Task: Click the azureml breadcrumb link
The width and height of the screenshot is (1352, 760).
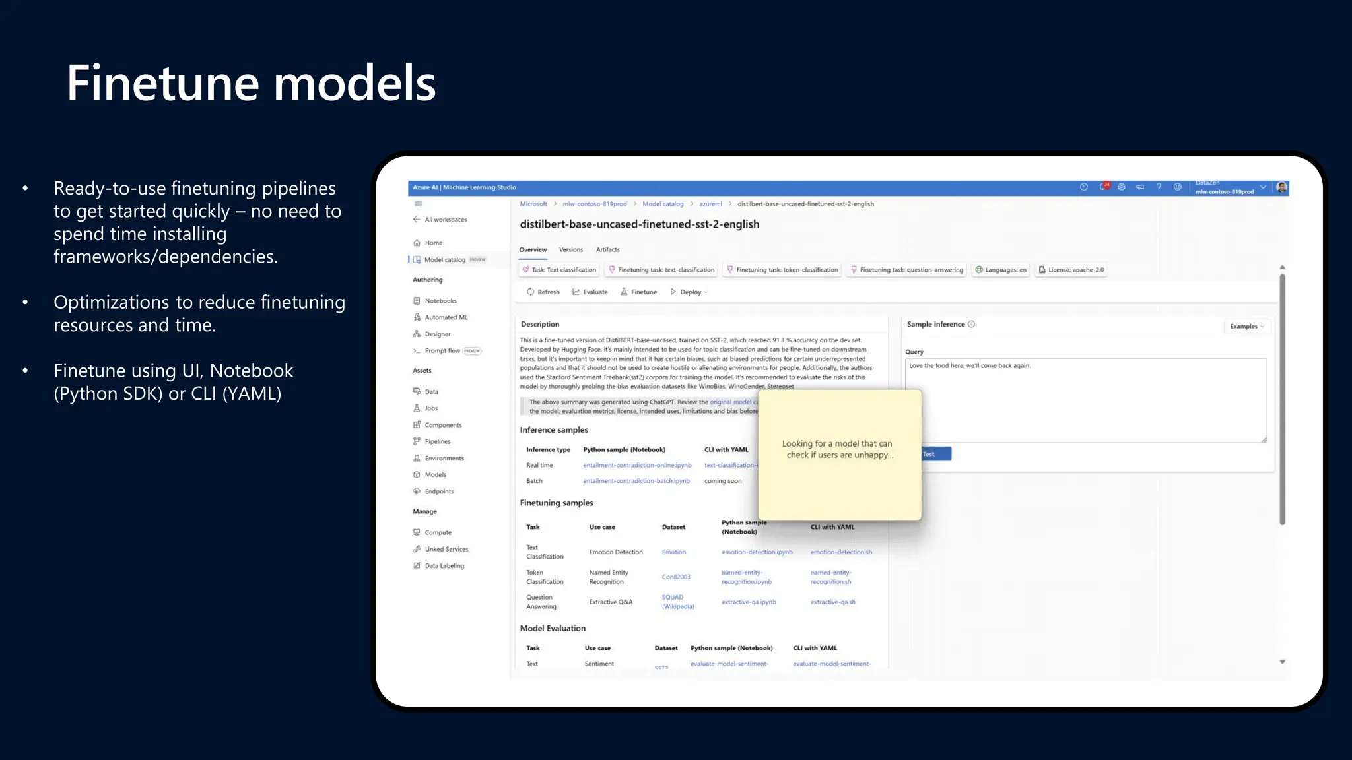Action: (710, 204)
